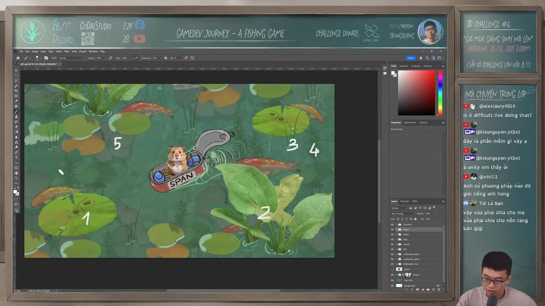
Task: Toggle symmetry paint butterfly icon
Action: tap(192, 58)
